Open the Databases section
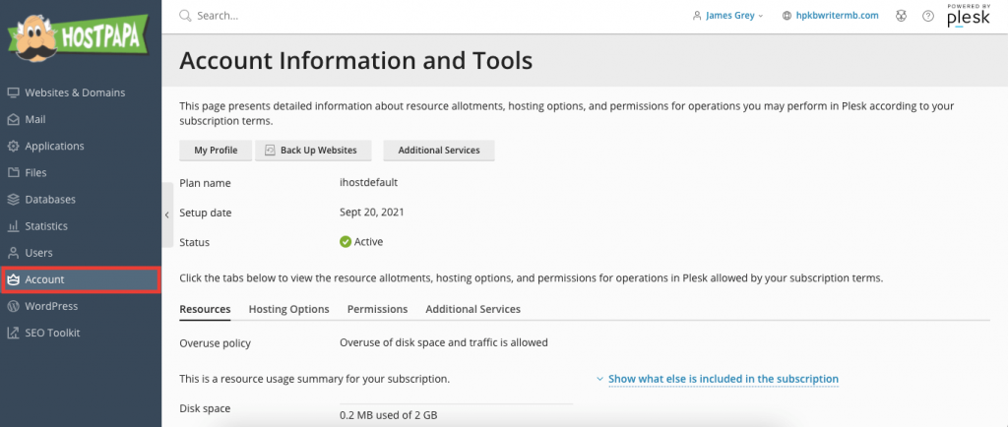Viewport: 1008px width, 427px height. click(x=41, y=199)
